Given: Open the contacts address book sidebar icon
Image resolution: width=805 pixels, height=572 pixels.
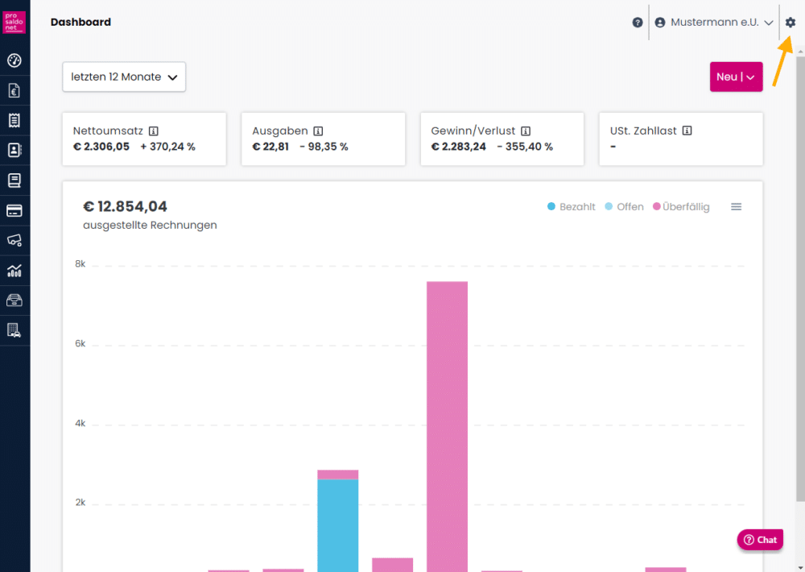Looking at the screenshot, I should click(x=14, y=150).
